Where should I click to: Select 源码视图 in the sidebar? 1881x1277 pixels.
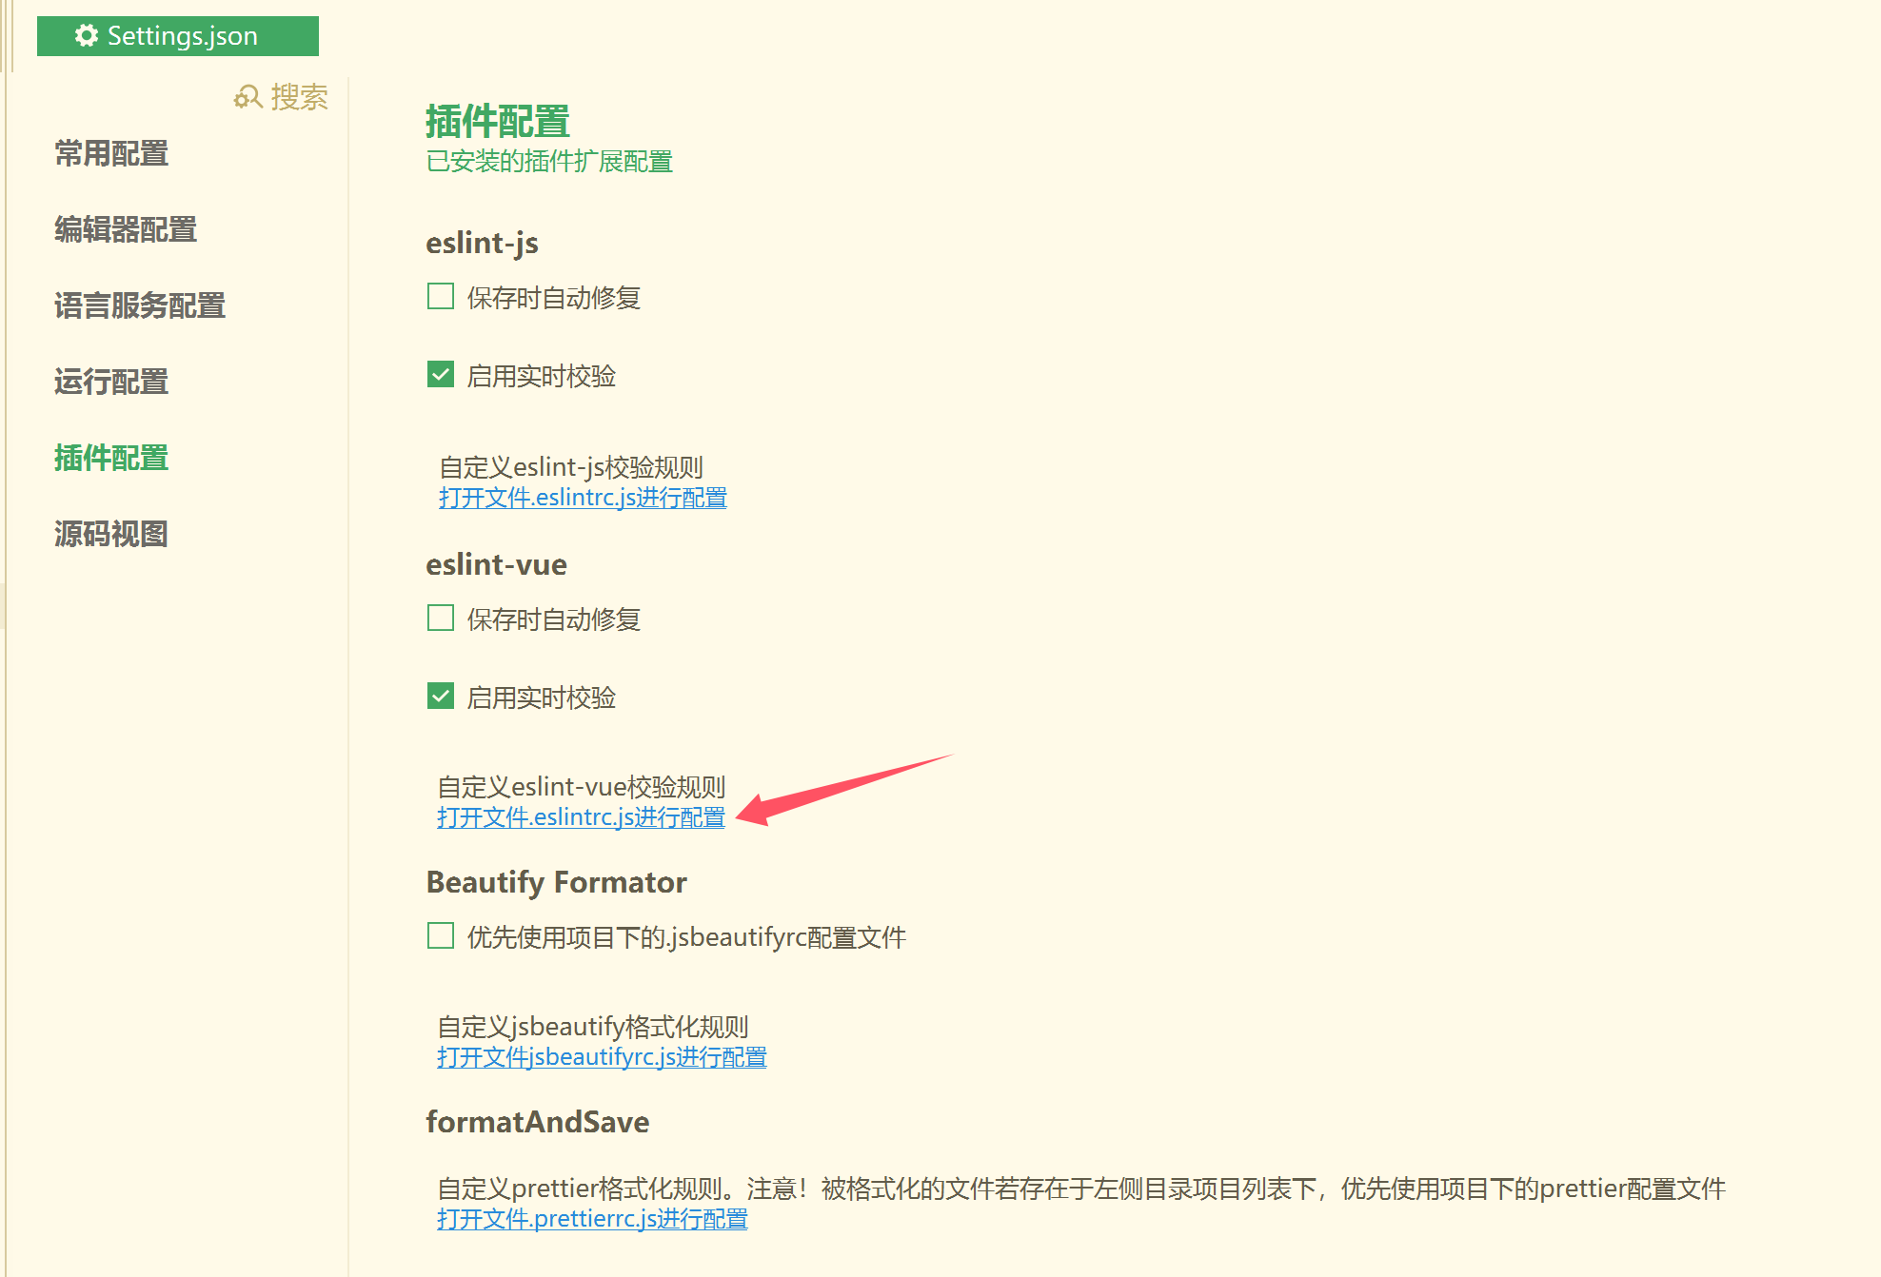pos(110,534)
